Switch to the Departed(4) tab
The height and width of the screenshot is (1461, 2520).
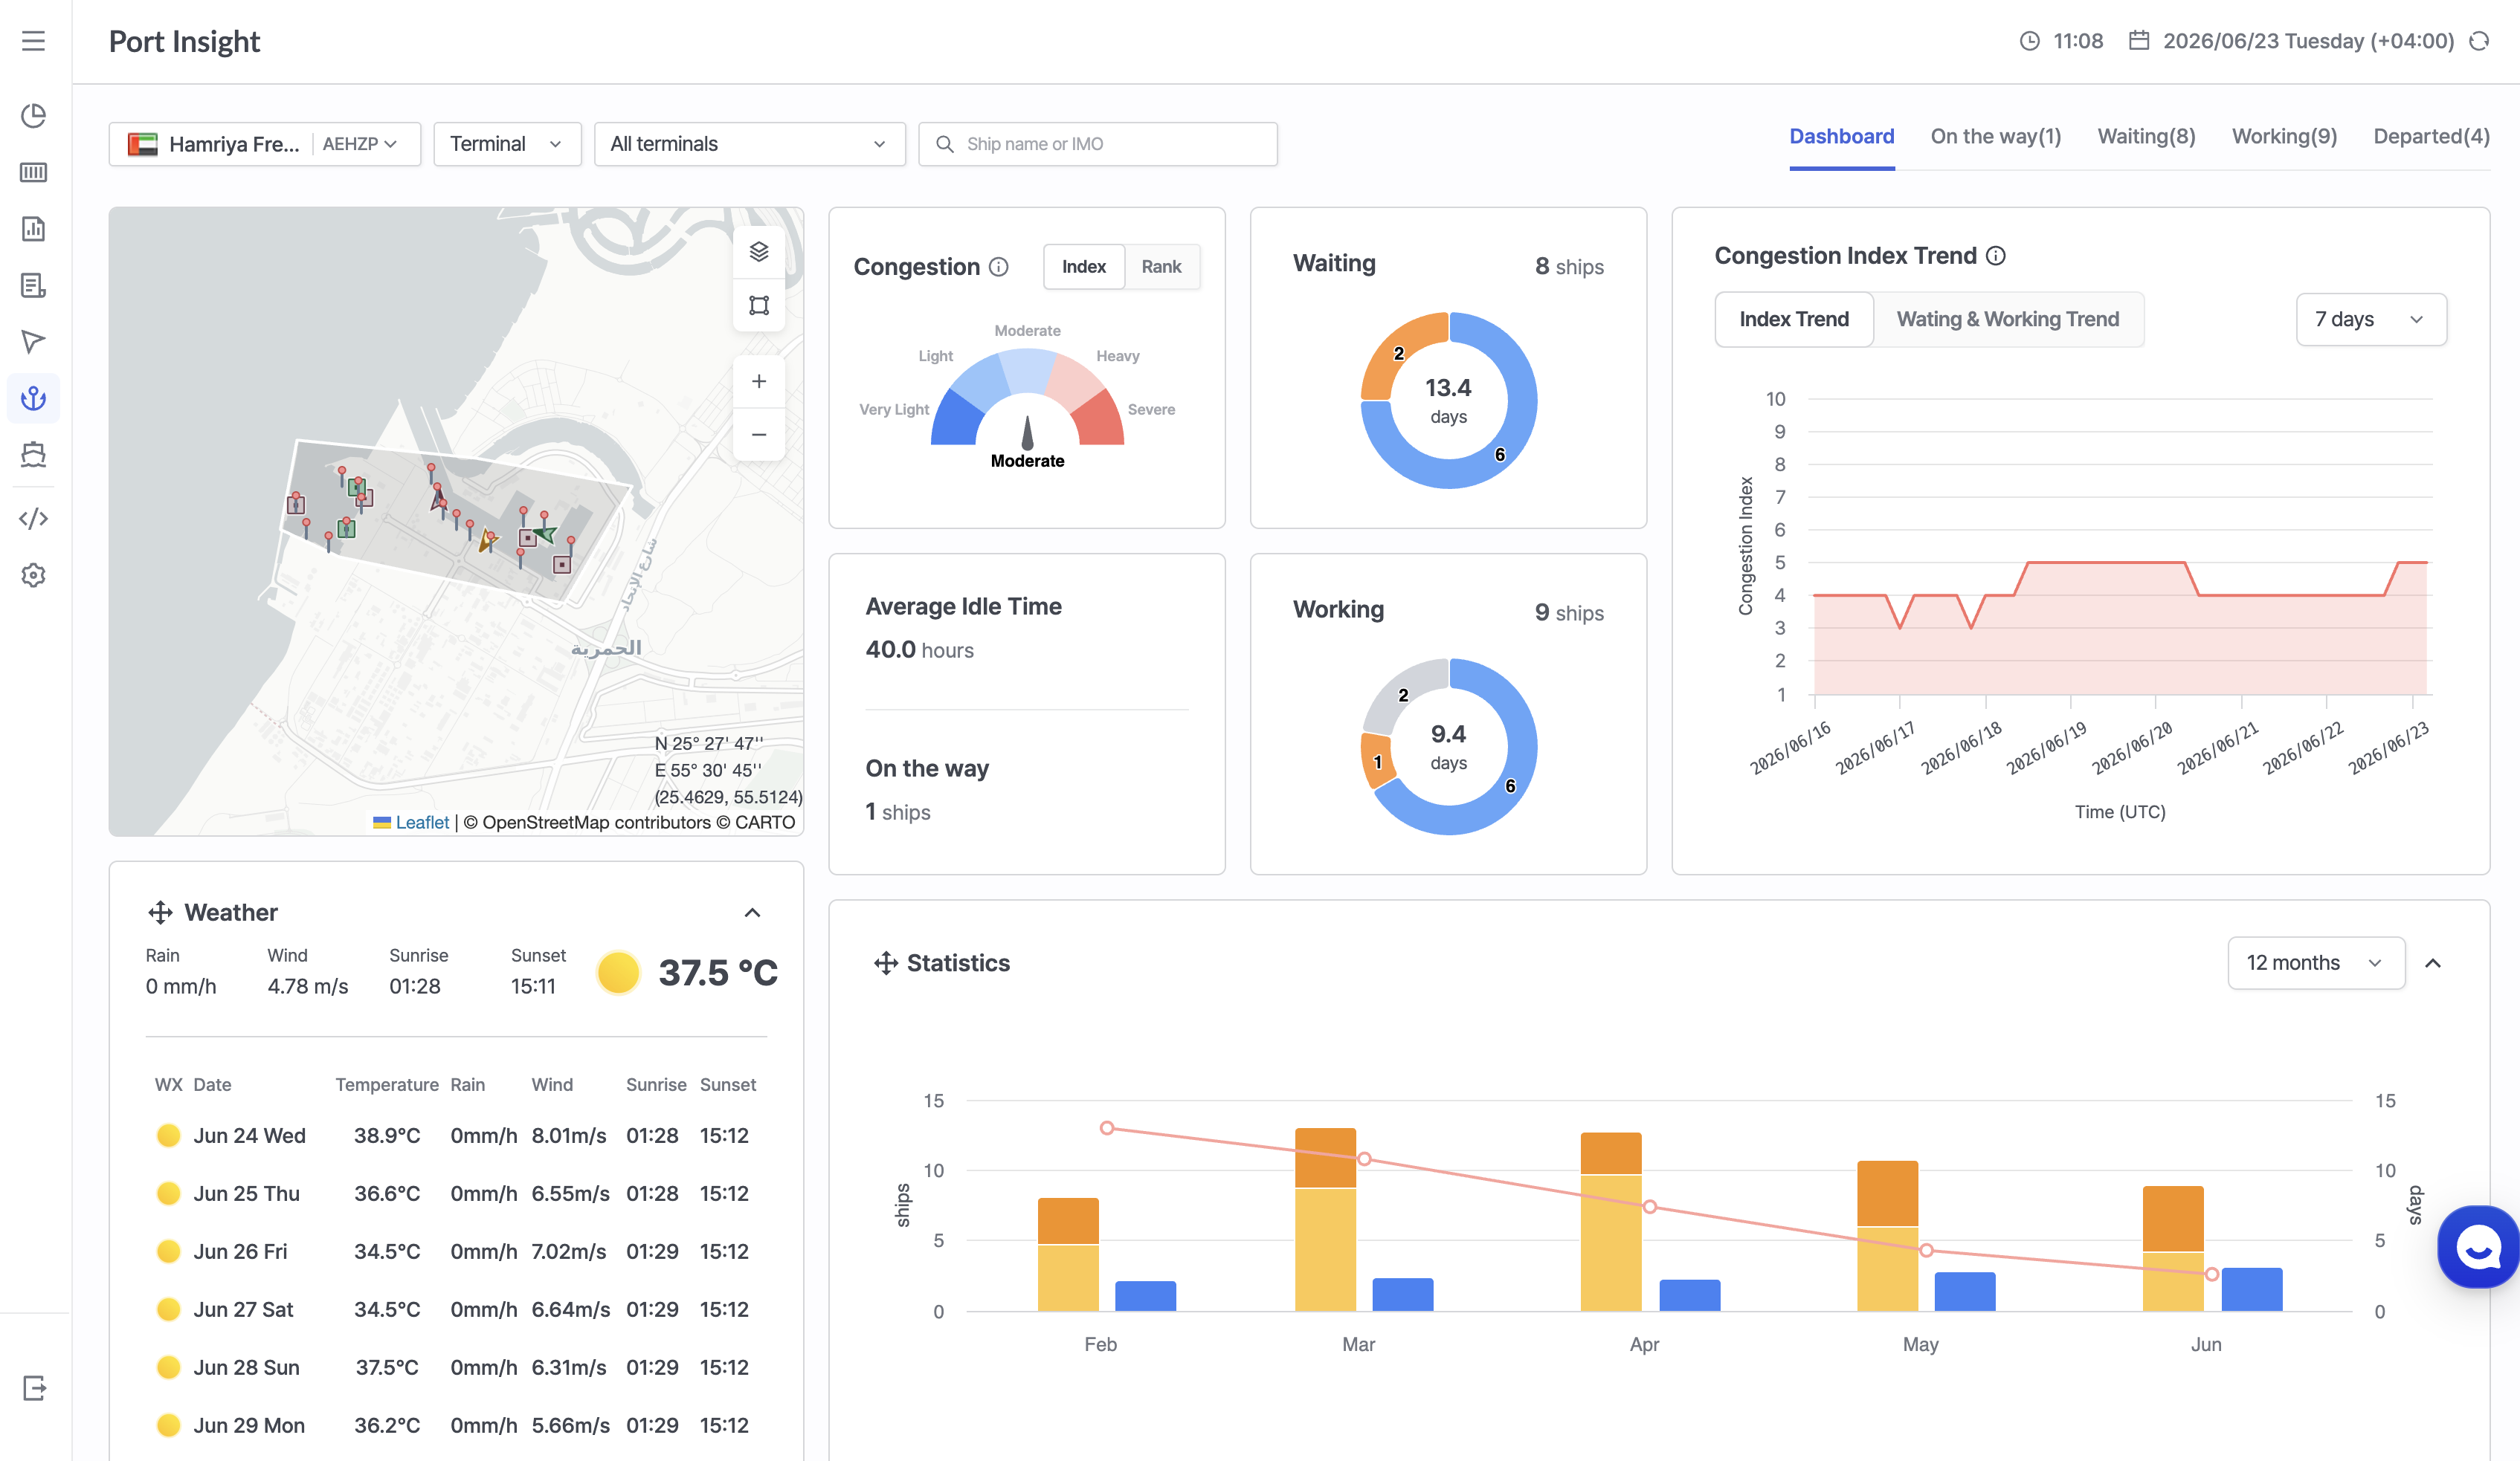[2431, 137]
